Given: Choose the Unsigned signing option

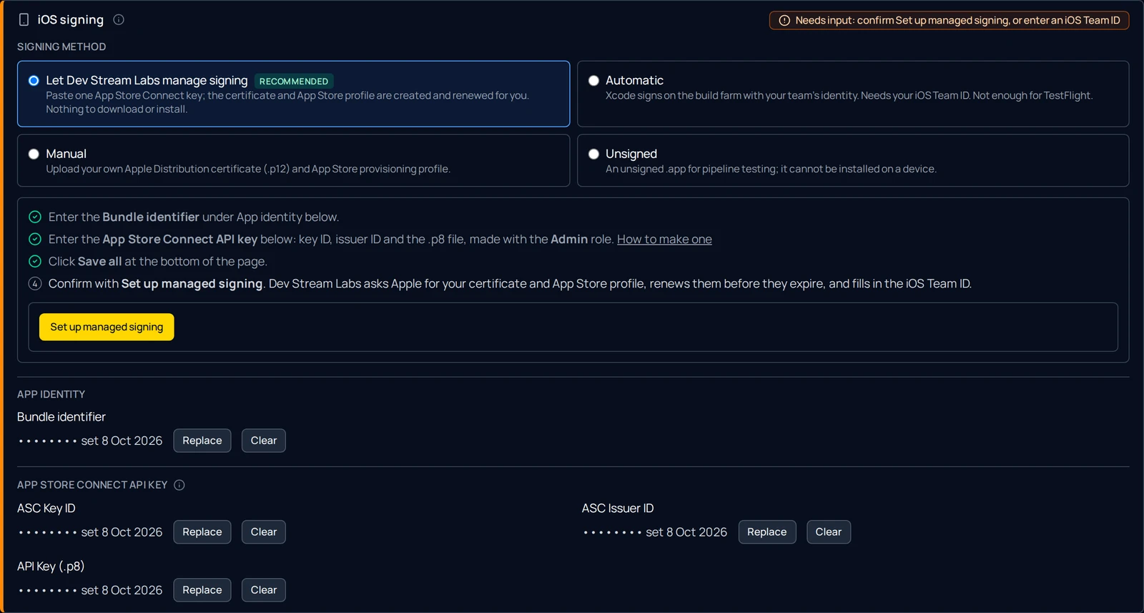Looking at the screenshot, I should [x=853, y=160].
